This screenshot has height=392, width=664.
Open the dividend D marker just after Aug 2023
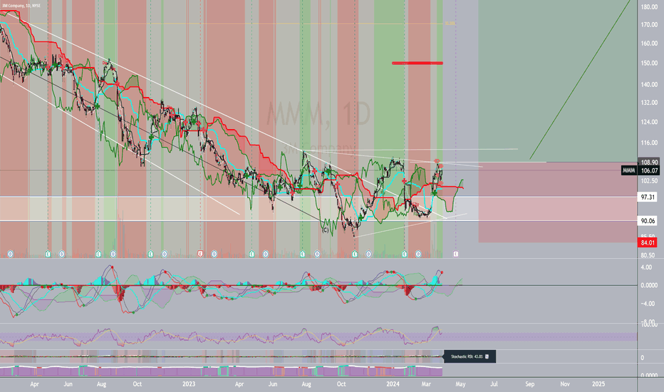(x=317, y=254)
